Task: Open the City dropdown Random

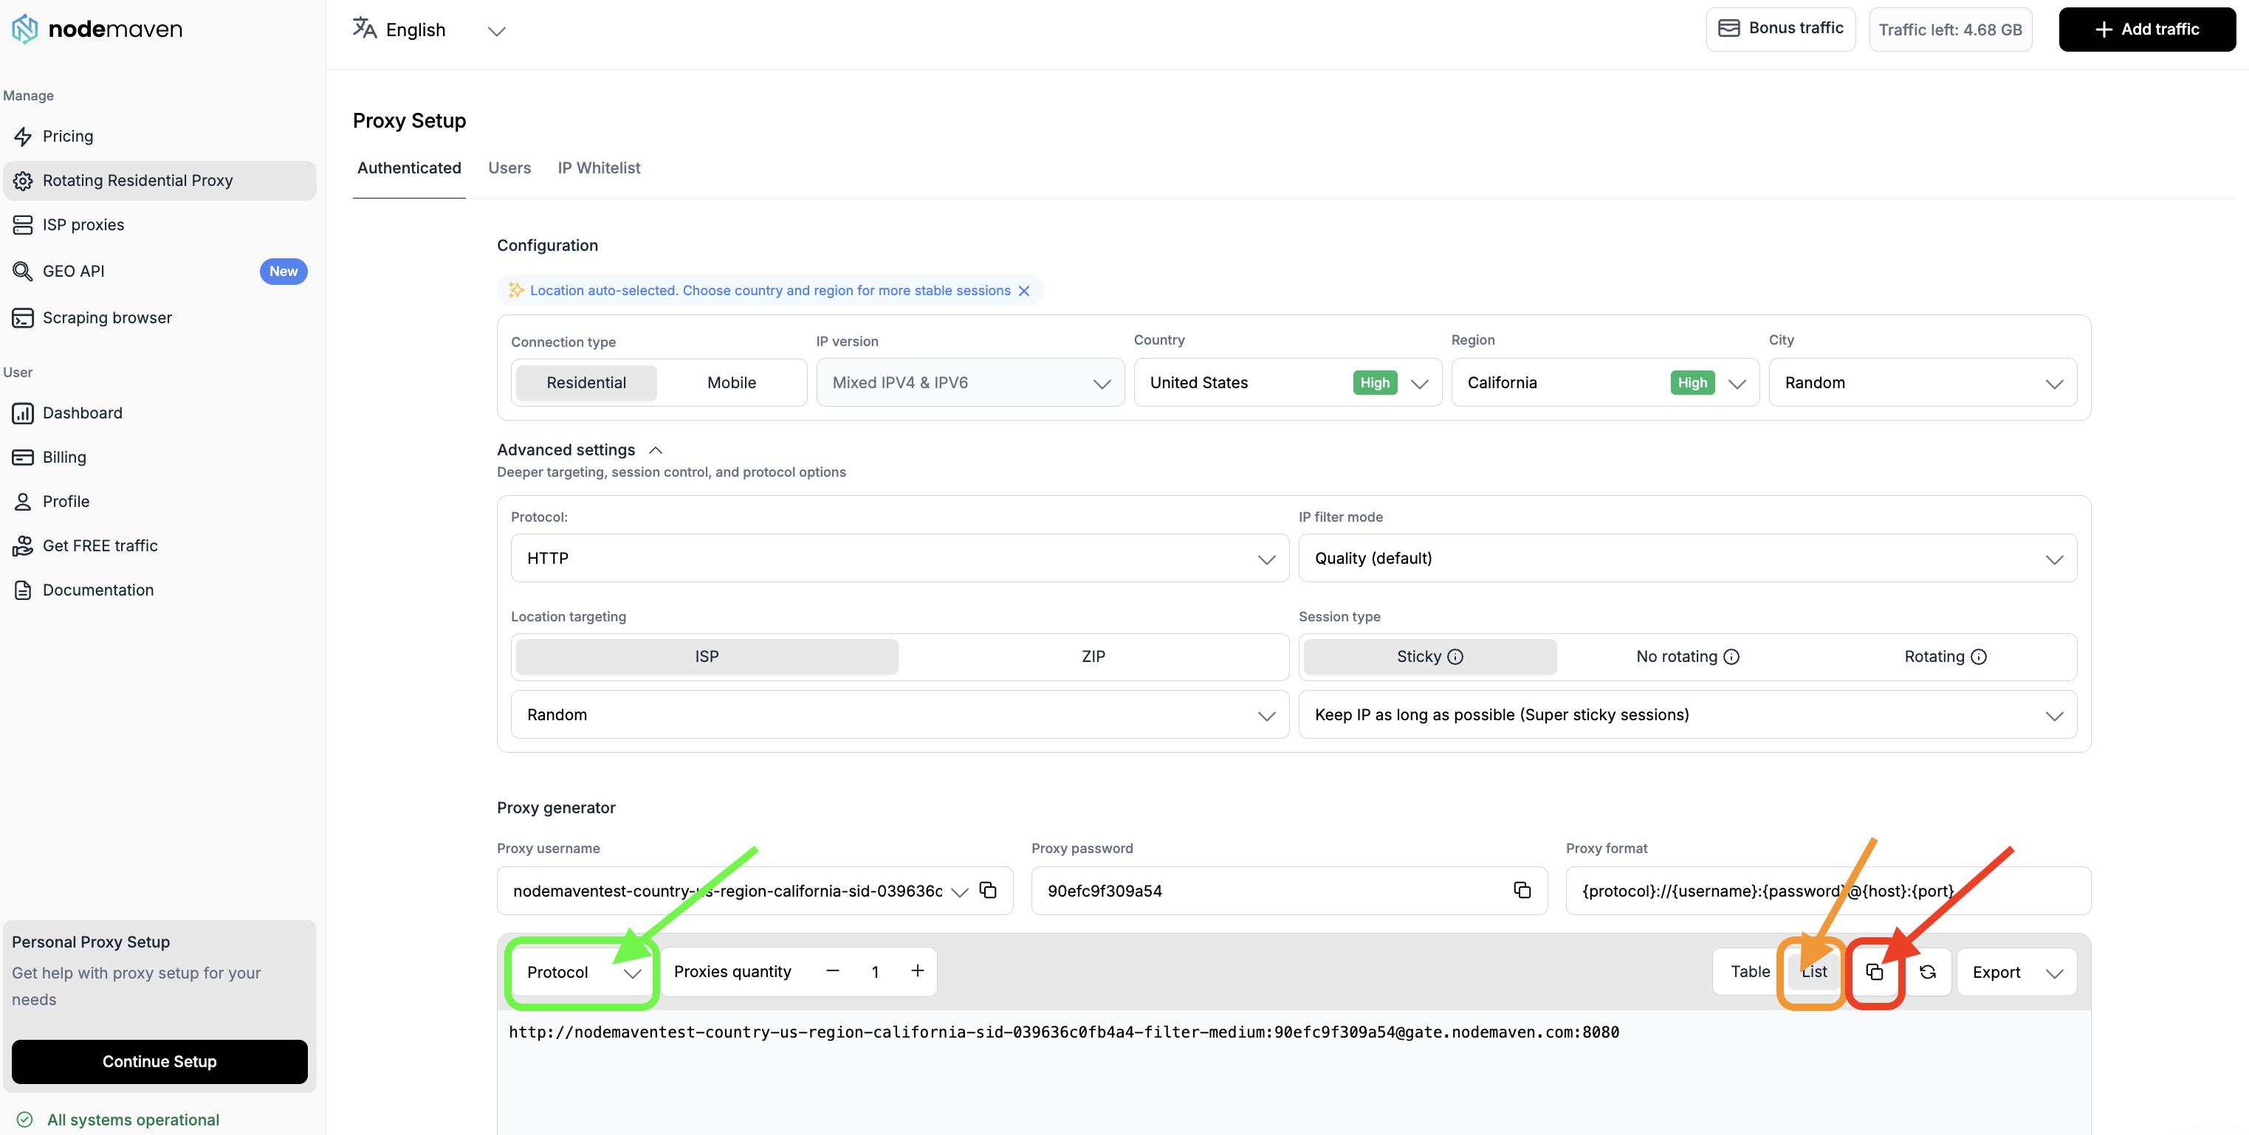Action: pyautogui.click(x=1923, y=383)
